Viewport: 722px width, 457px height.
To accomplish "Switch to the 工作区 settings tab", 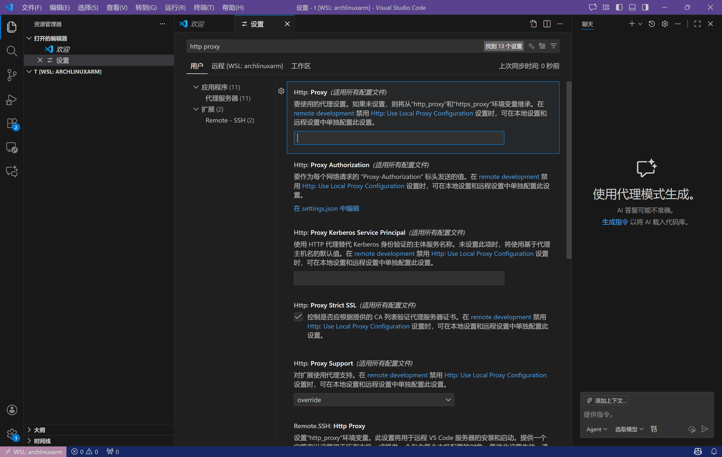I will click(x=300, y=66).
